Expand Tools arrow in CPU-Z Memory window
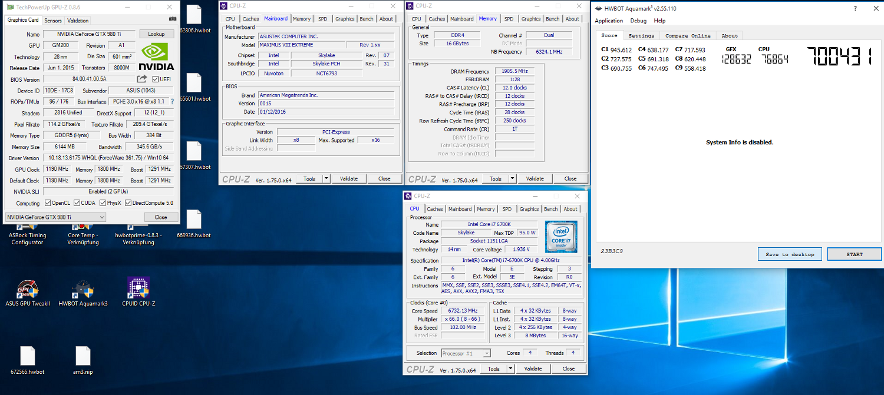Viewport: 884px width, 395px height. (x=513, y=178)
